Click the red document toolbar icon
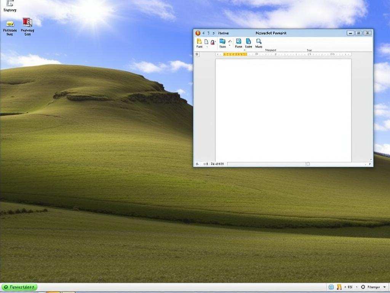This screenshot has height=293, width=390. tap(213, 42)
